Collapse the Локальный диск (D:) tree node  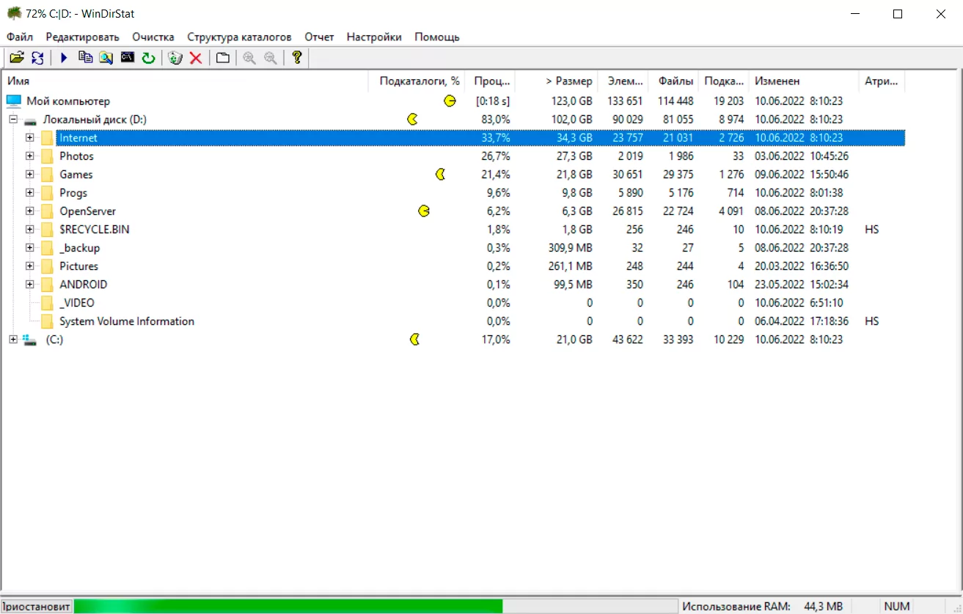(x=13, y=119)
